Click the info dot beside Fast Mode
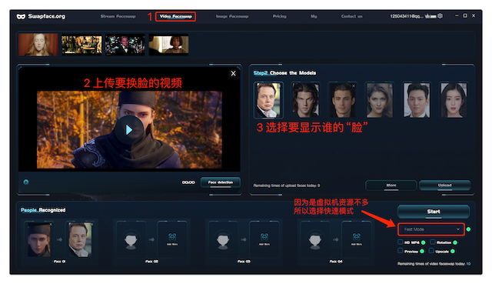Screen dimensions: 492x284 (x=468, y=229)
